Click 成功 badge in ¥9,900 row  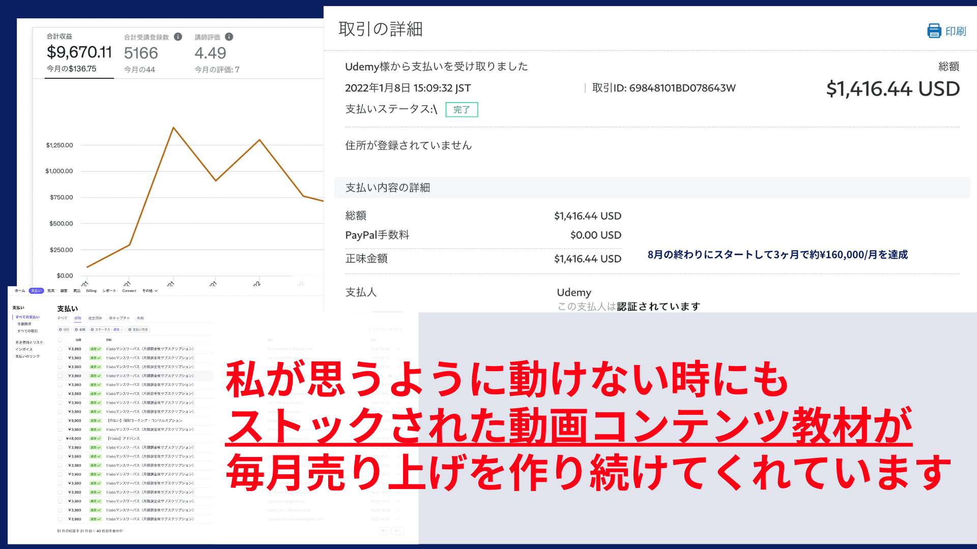click(95, 420)
